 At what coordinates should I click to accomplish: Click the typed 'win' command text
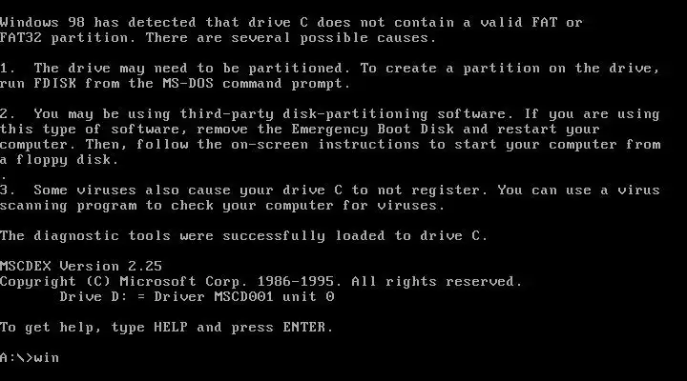pos(47,357)
